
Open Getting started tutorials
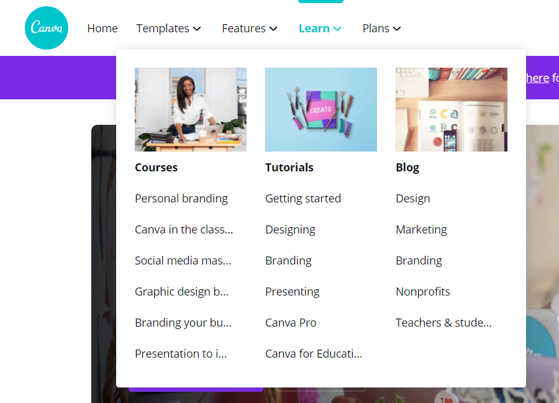303,199
